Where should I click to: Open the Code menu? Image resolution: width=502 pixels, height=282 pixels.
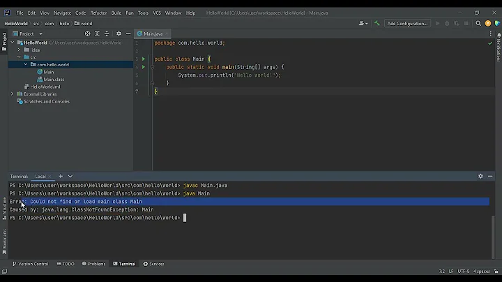80,13
